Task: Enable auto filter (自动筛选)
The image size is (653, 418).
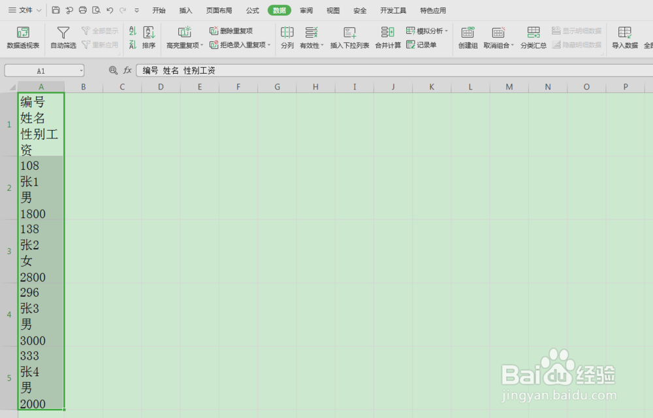Action: click(x=63, y=37)
